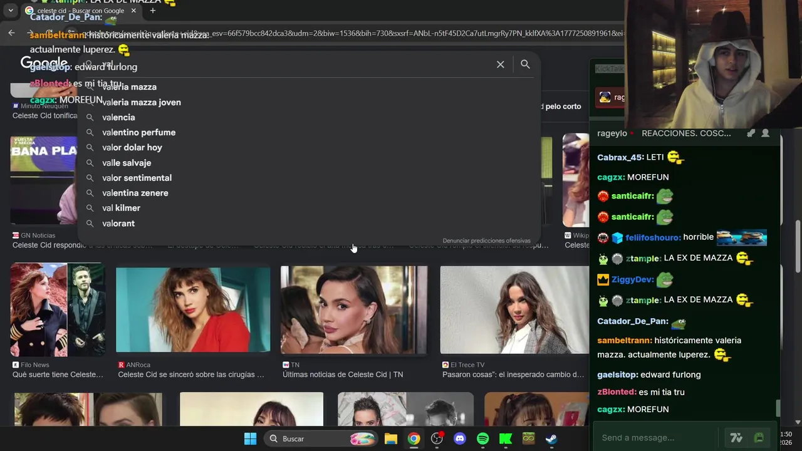Open Spotify from the taskbar
This screenshot has width=802, height=451.
pyautogui.click(x=482, y=438)
